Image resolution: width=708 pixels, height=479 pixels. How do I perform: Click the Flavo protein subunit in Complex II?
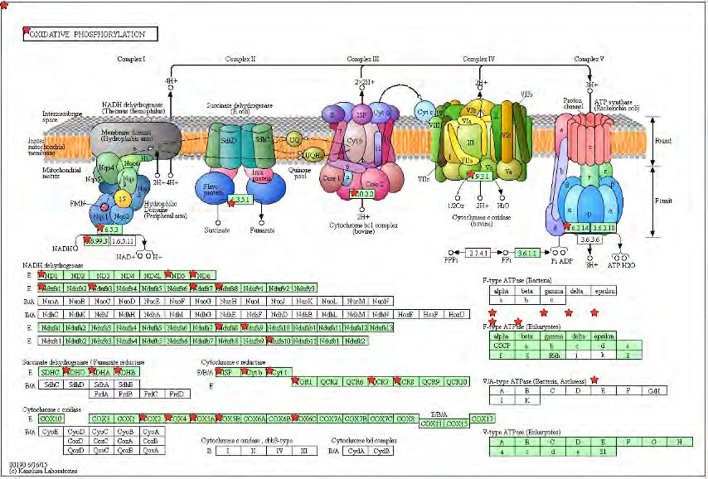point(214,190)
